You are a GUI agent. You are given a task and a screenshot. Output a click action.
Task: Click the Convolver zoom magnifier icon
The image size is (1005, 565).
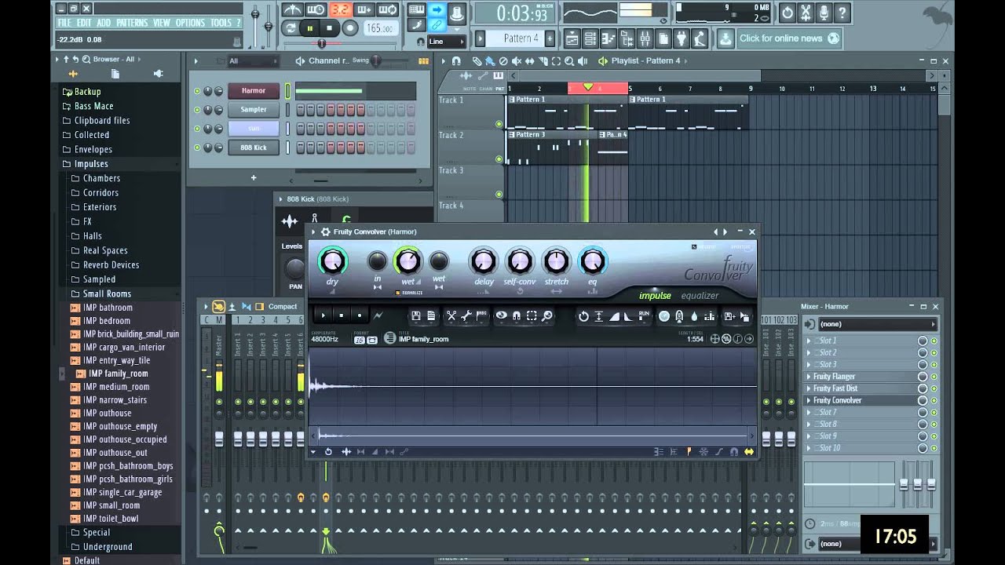547,315
